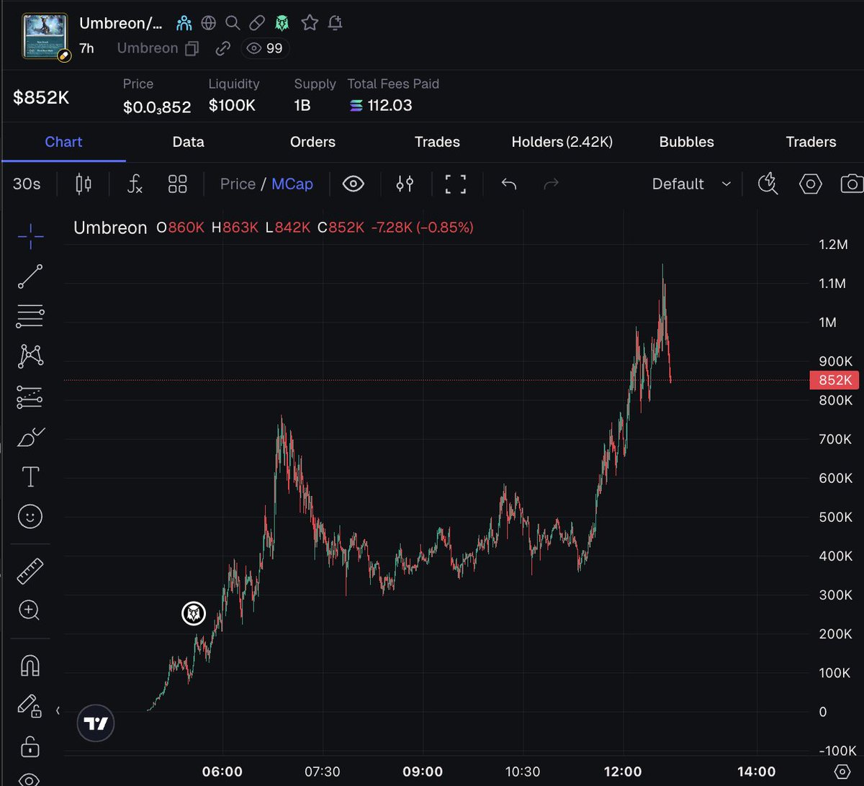
Task: Add token to favorites with star
Action: 310,23
